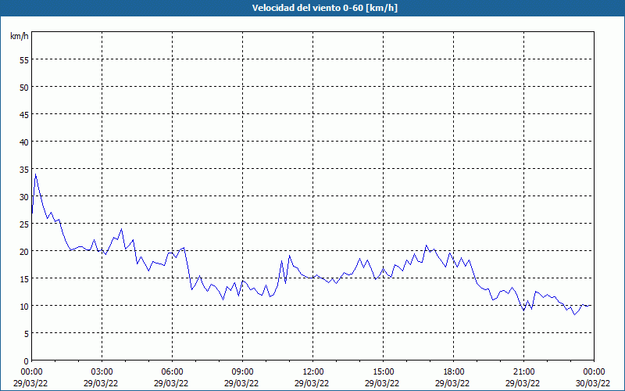Click the '09:00' time label on x-axis

(242, 372)
